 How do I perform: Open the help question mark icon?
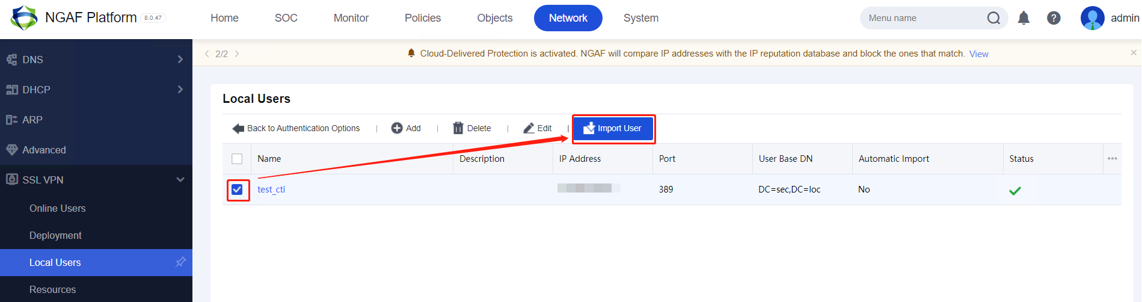(x=1054, y=18)
